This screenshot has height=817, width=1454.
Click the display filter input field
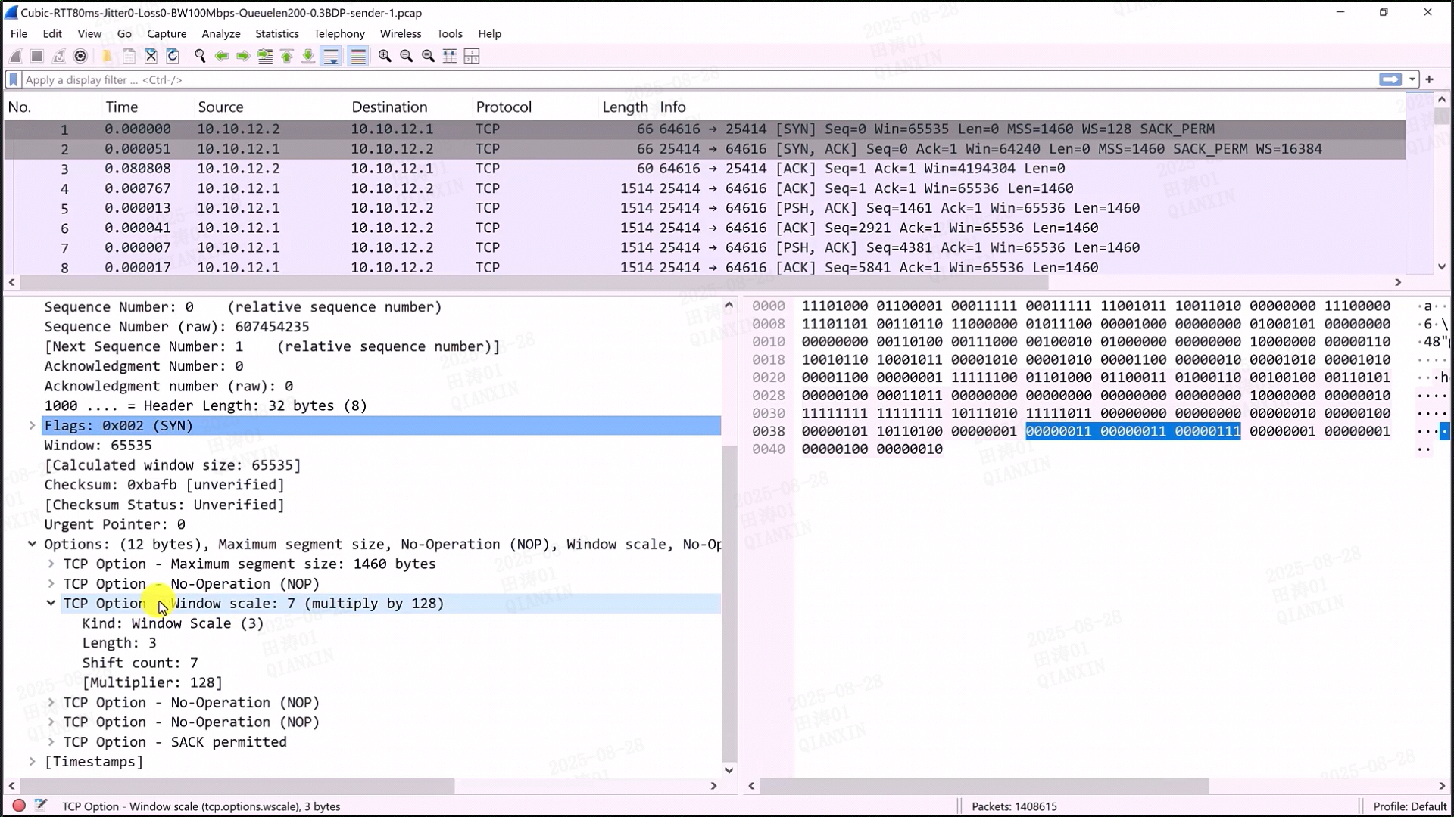coord(682,79)
